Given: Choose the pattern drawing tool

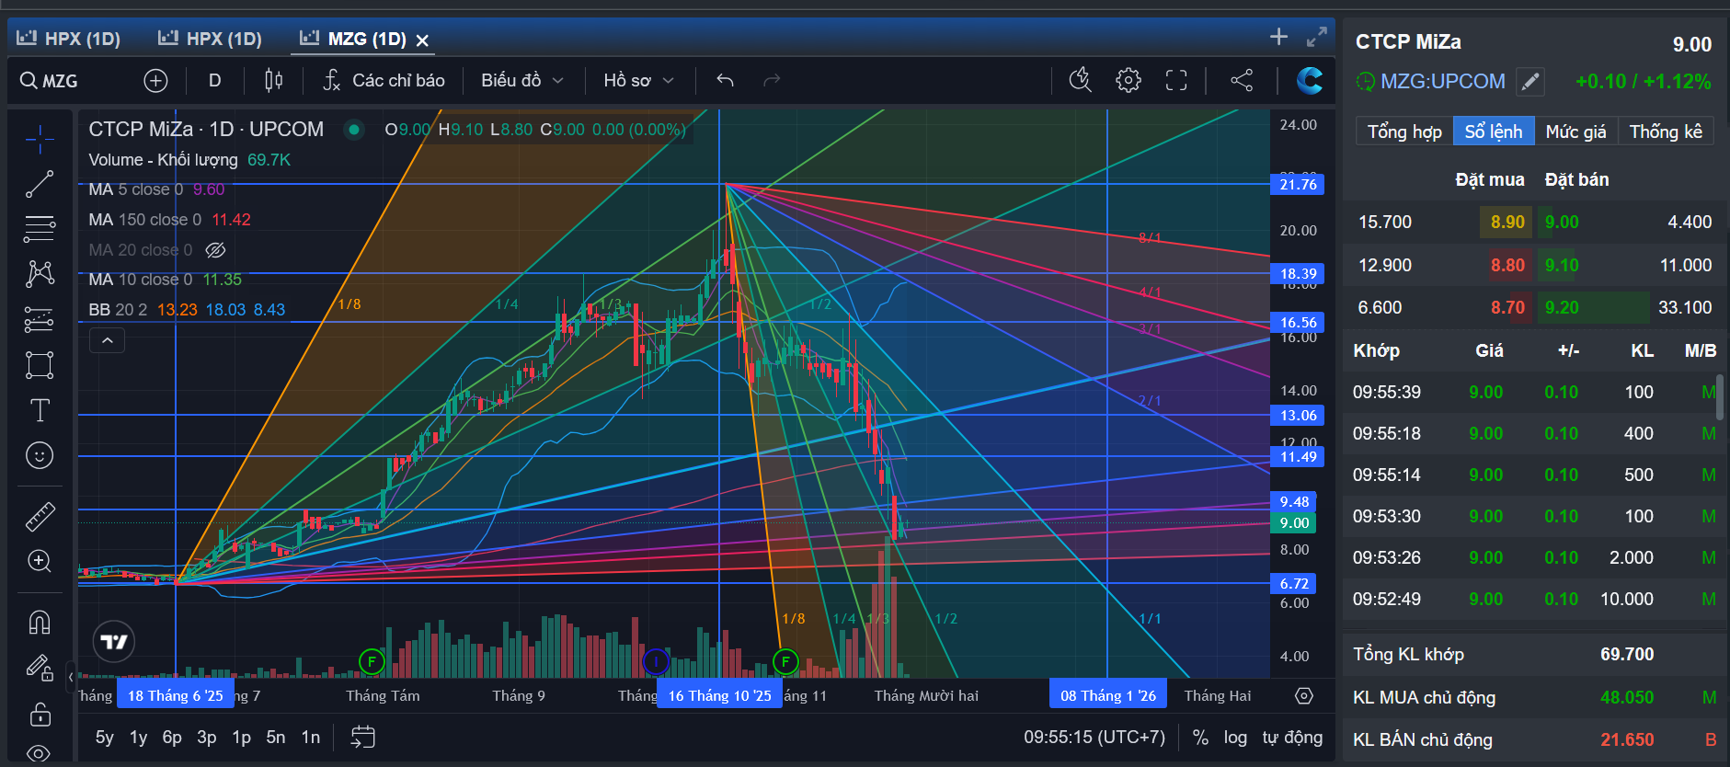Looking at the screenshot, I should (x=40, y=273).
